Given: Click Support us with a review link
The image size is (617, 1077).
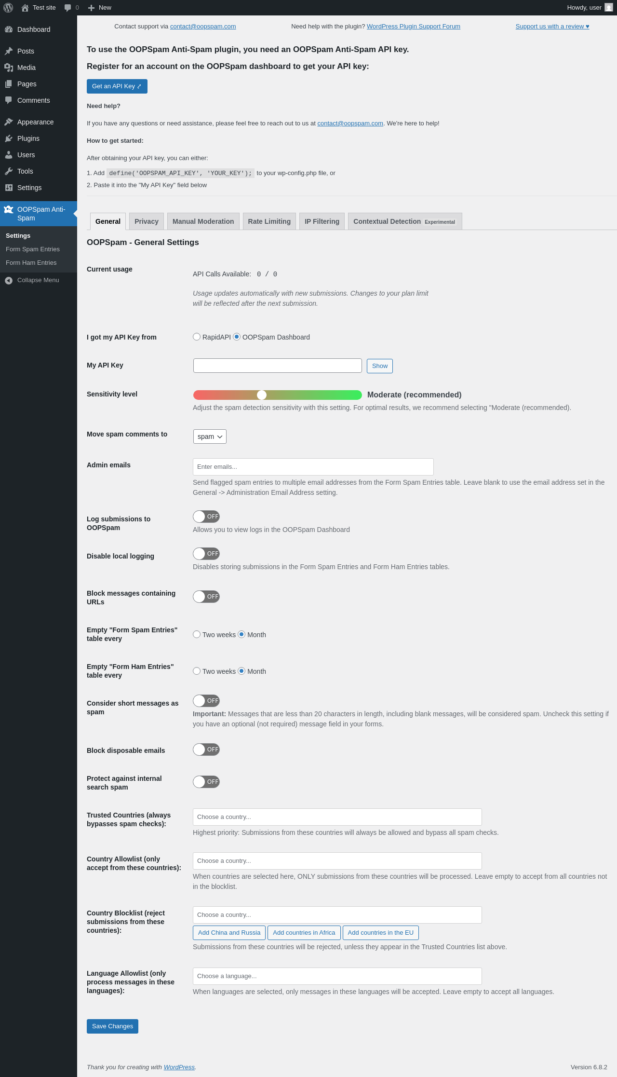Looking at the screenshot, I should (552, 27).
